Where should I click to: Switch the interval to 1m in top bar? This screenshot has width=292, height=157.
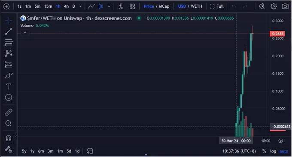(28, 6)
